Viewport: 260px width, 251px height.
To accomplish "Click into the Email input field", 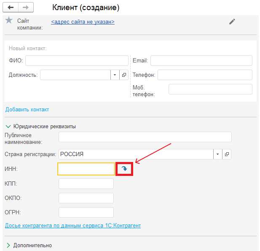I will (x=201, y=61).
